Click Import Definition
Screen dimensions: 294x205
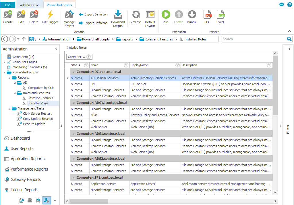[93, 14]
